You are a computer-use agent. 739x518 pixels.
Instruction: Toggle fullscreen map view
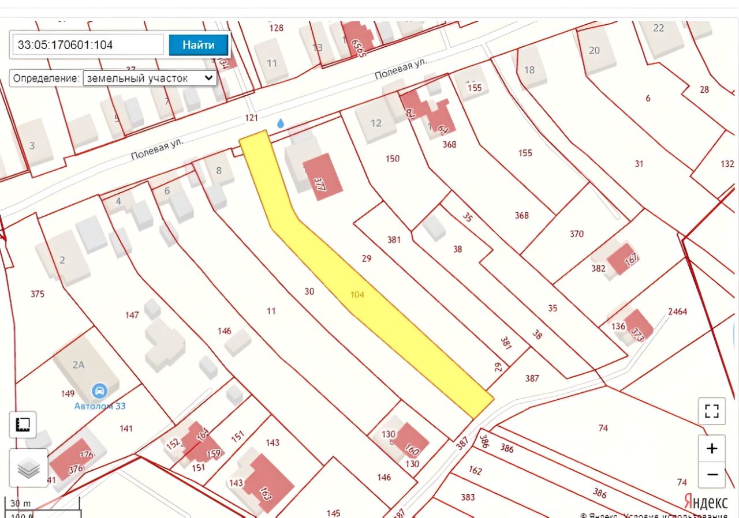(x=712, y=411)
